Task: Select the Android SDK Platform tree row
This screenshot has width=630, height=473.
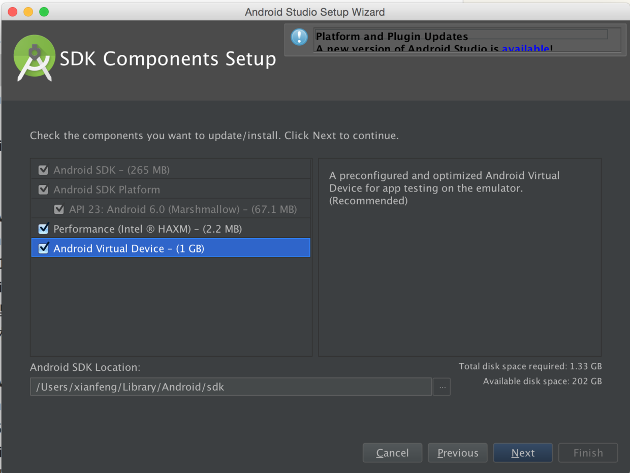Action: pyautogui.click(x=107, y=190)
